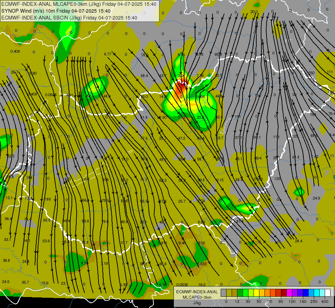Click the grey swatch in the legend
Image resolution: width=335 pixels, height=308 pixels.
(223, 293)
